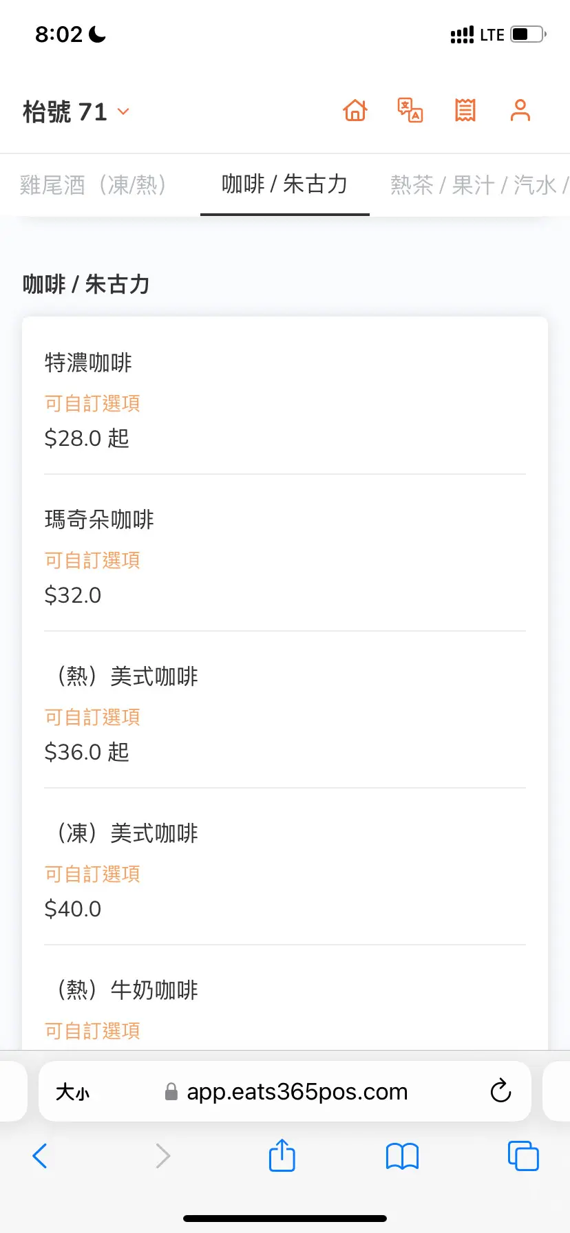
Task: Open the（熱）牛奶咖啡 item
Action: coord(284,1006)
